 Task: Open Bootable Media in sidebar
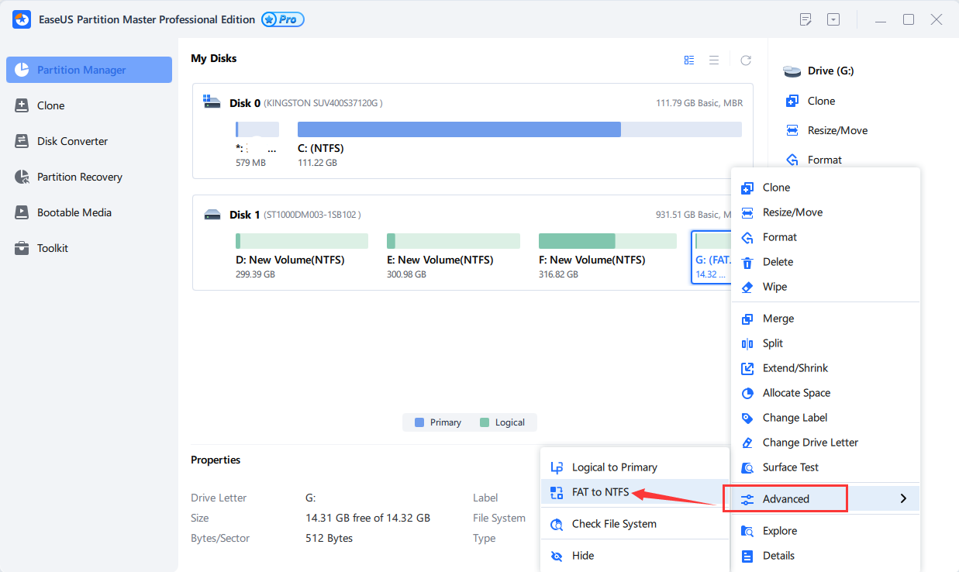click(74, 212)
